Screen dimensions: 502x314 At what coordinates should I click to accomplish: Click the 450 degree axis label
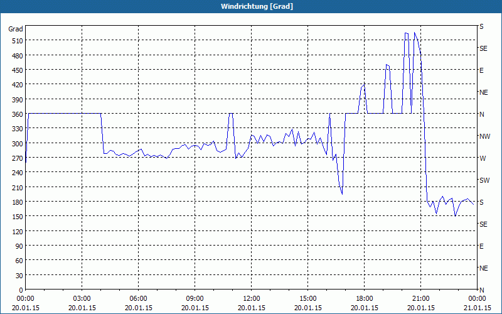tap(18, 70)
